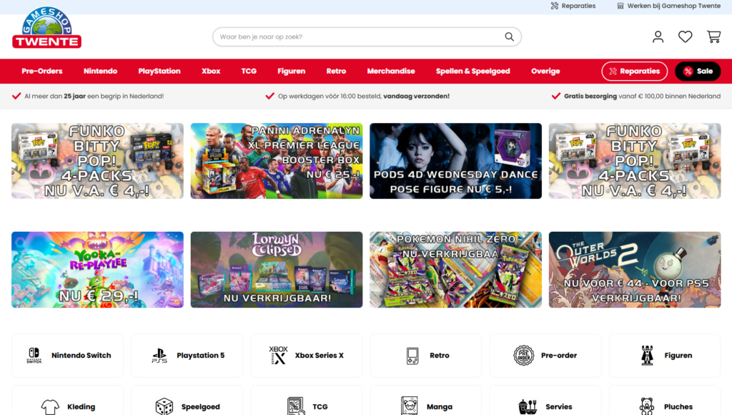The height and width of the screenshot is (415, 732).
Task: Open the shopping cart icon
Action: 713,36
